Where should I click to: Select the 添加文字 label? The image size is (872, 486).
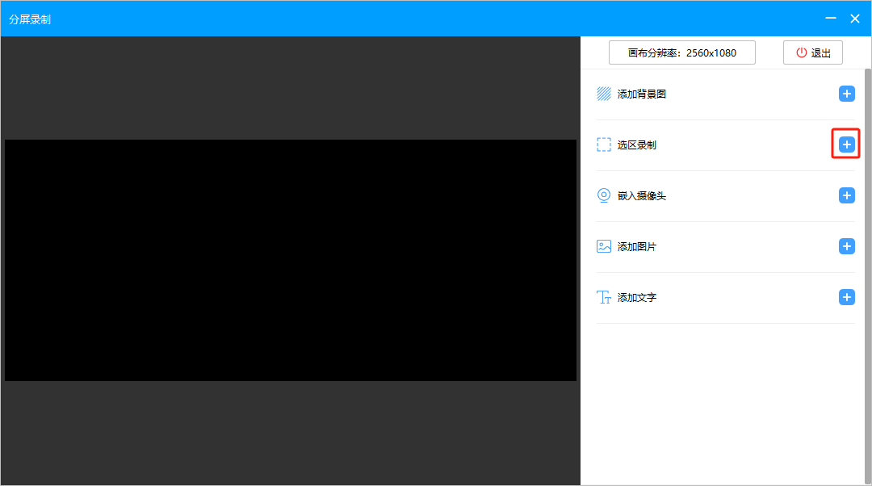tap(637, 297)
